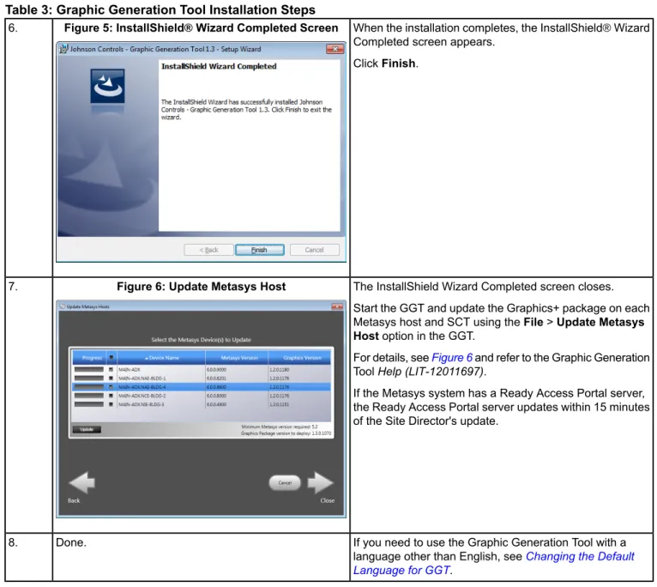Sort by the Device Name column header
The height and width of the screenshot is (587, 657).
coord(161,358)
